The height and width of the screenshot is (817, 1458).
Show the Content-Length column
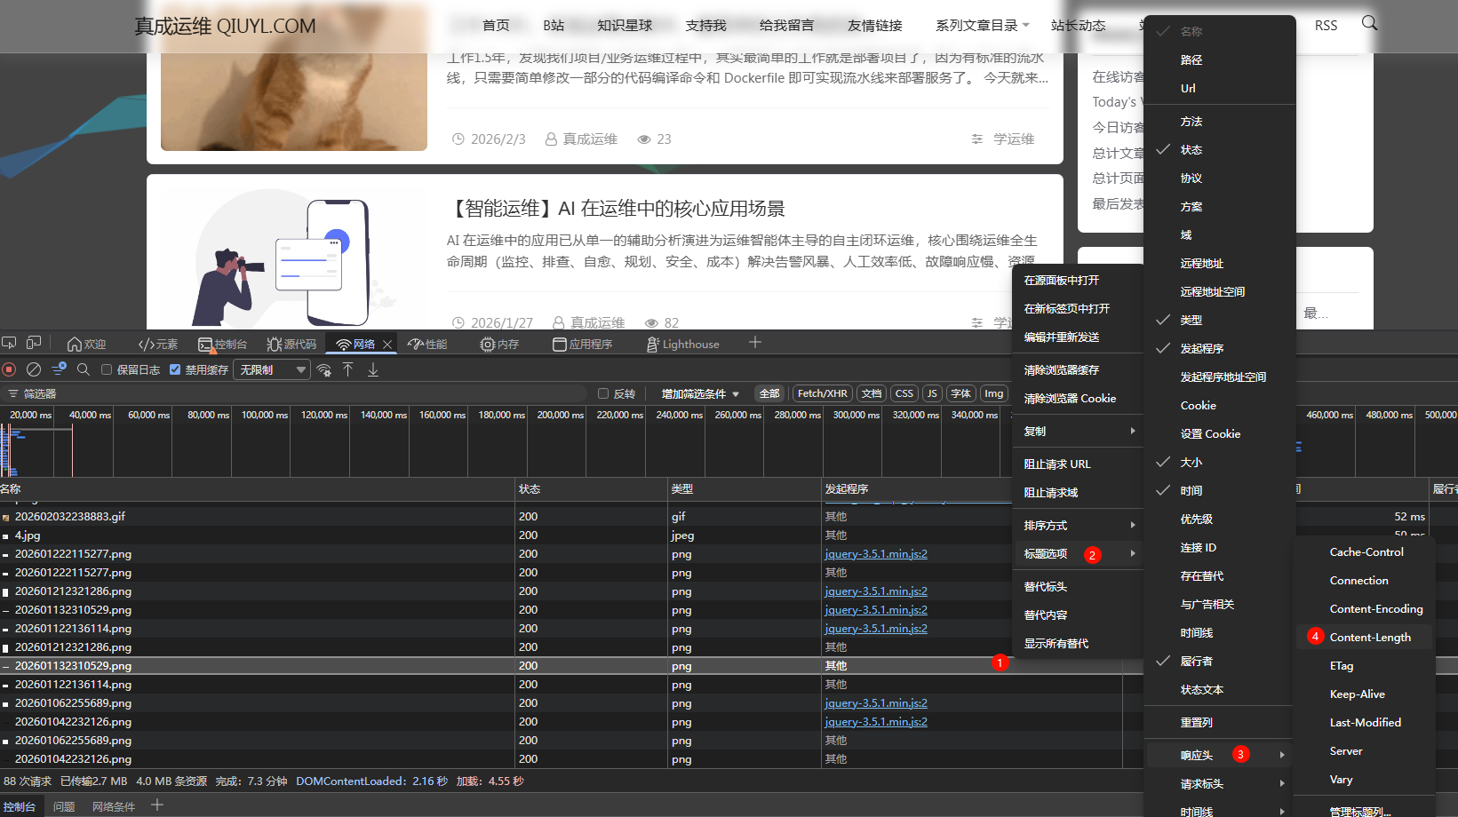(x=1369, y=637)
